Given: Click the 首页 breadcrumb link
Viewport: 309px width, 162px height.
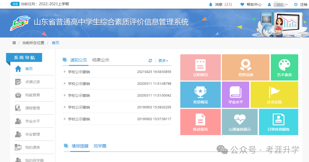Looking at the screenshot, I should click(56, 43).
